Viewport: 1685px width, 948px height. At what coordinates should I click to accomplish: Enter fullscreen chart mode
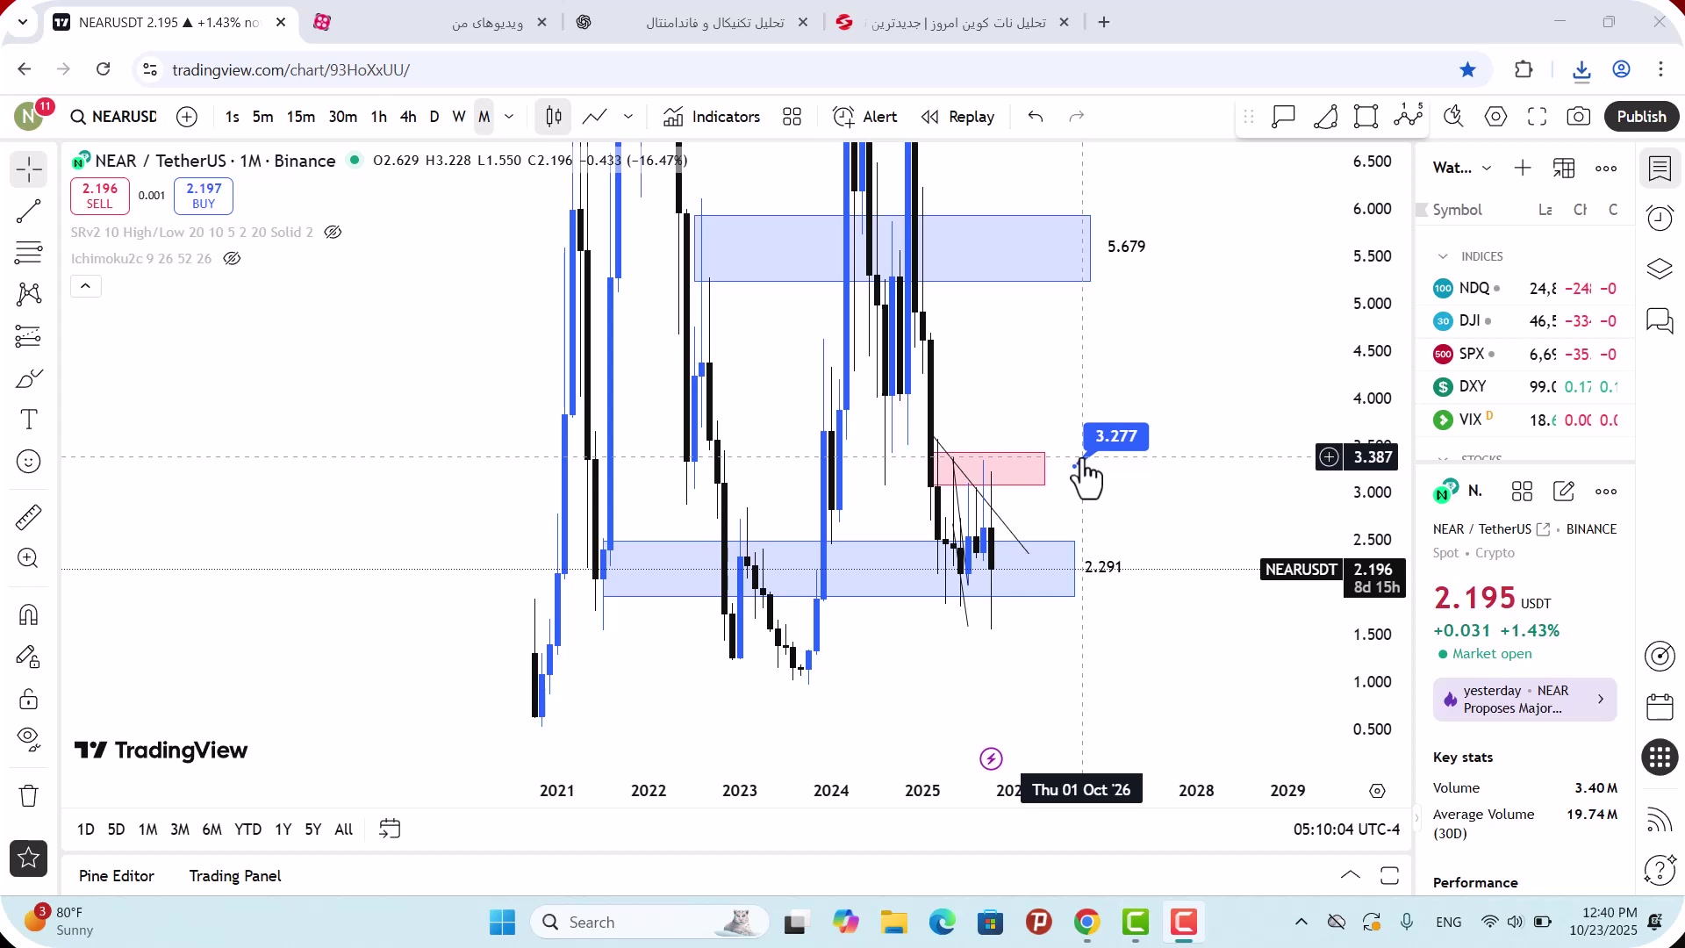[x=1538, y=117]
